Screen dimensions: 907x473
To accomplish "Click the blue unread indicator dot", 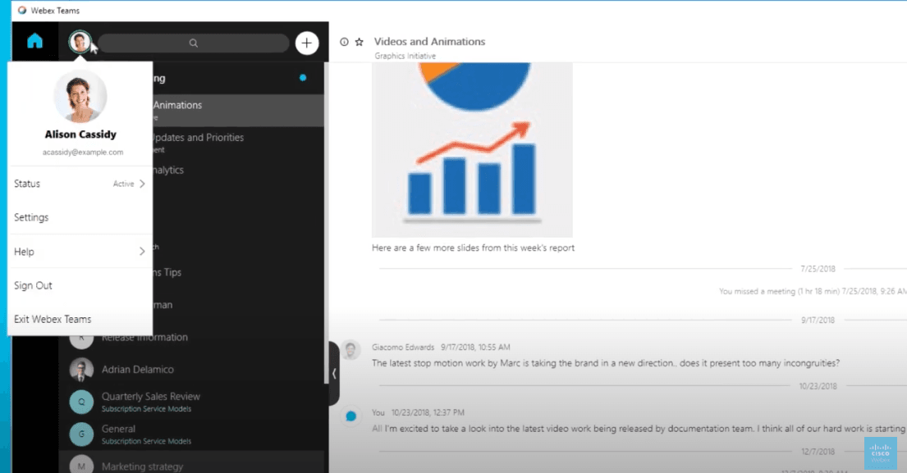I will click(303, 78).
